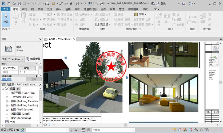Click the 2D steering wheel navigation icon
This screenshot has width=223, height=133.
tap(215, 48)
